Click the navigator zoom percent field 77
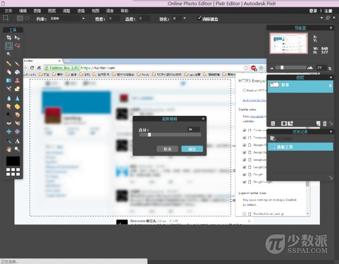Image resolution: width=339 pixels, height=264 pixels. pyautogui.click(x=322, y=68)
